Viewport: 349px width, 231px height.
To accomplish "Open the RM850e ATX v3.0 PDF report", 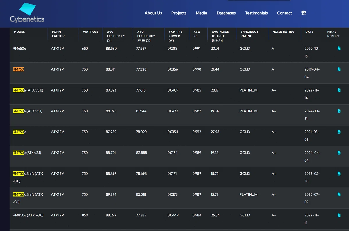I will (339, 215).
